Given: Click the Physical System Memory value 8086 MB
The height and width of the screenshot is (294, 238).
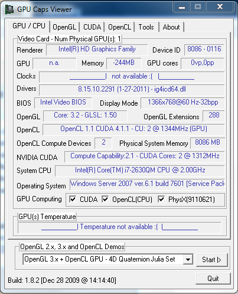Looking at the screenshot, I should (207, 143).
